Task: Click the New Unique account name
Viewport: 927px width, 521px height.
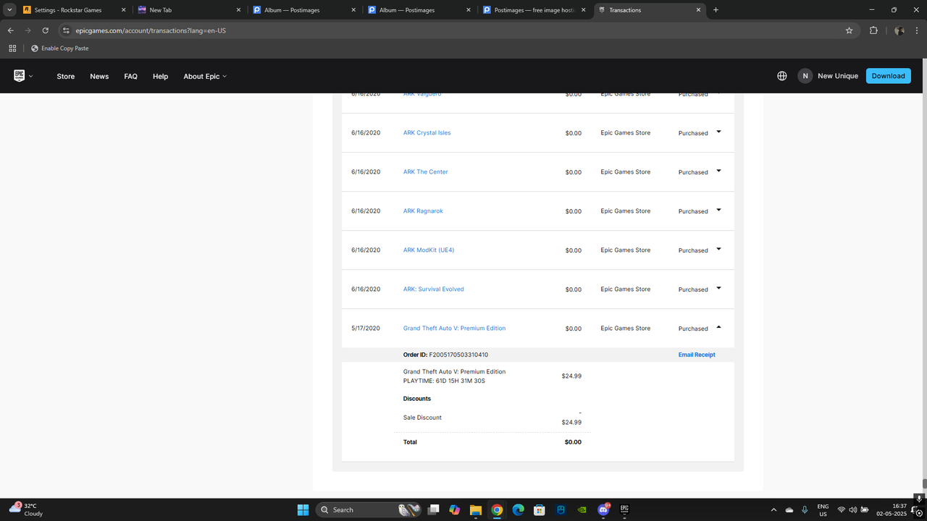Action: pos(838,76)
